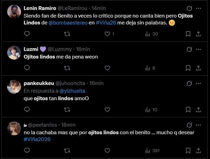Open the @yizhusita profile link
Screen dimensions: 210x159
coord(73,91)
